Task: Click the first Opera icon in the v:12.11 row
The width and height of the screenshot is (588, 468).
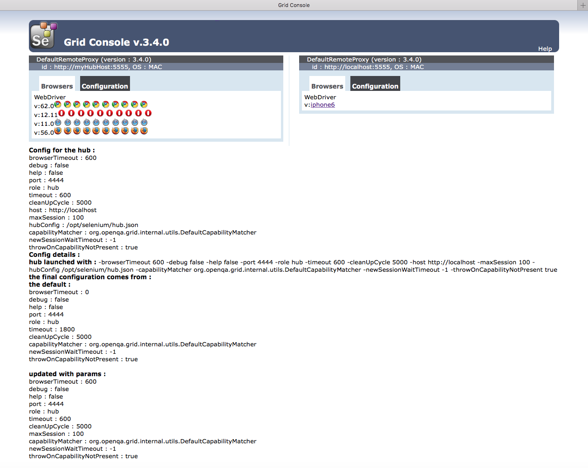Action: (62, 113)
